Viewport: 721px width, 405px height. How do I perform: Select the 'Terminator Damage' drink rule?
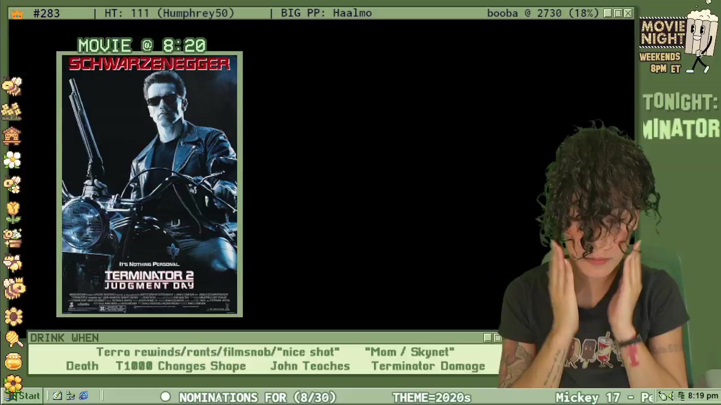coord(428,366)
